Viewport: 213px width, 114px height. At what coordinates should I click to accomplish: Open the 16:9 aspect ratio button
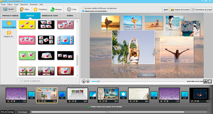pyautogui.click(x=166, y=10)
